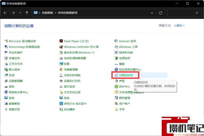Open Windows Defender 防火墙 icon
204x136 pixels.
(x=61, y=47)
